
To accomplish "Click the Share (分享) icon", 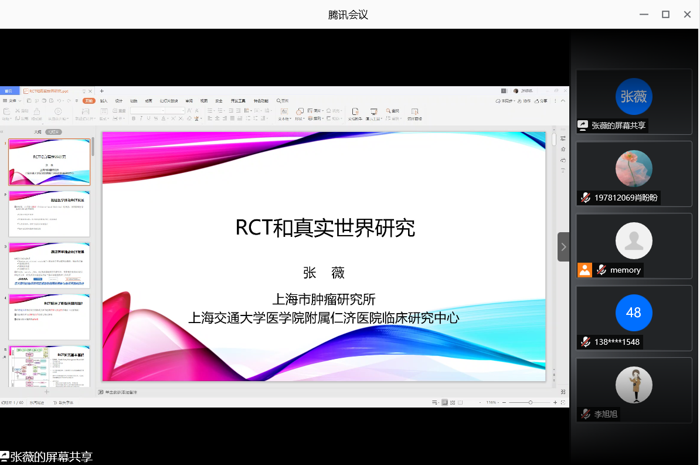I will [x=541, y=101].
